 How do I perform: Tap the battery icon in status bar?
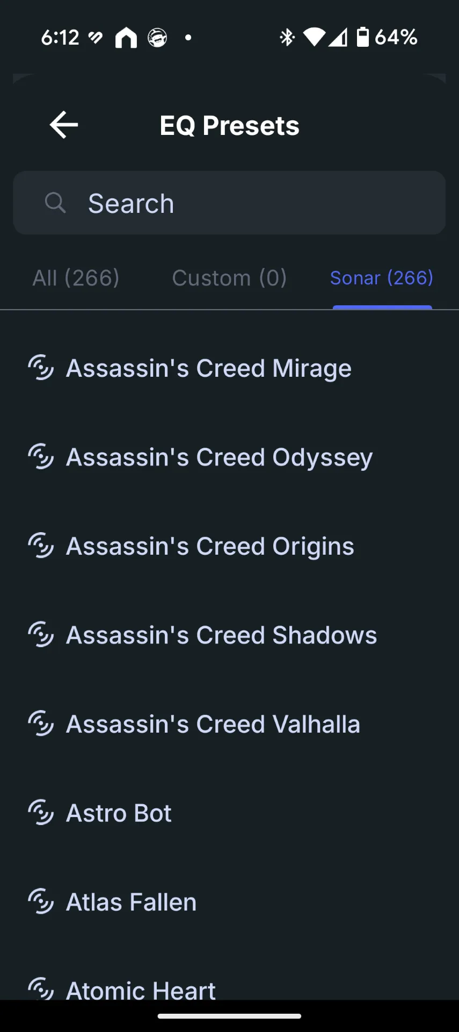pos(363,37)
